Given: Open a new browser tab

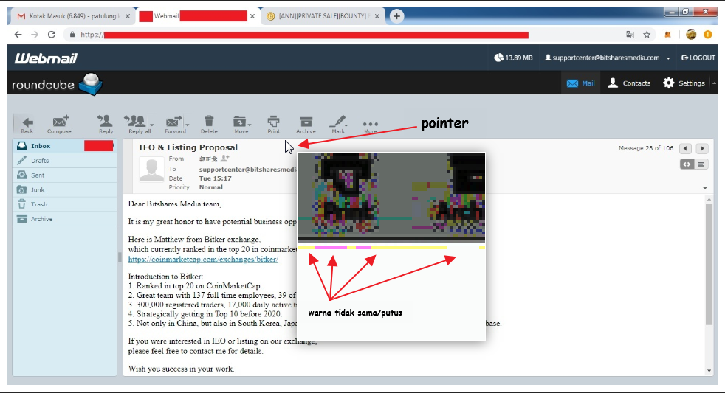Looking at the screenshot, I should point(396,16).
